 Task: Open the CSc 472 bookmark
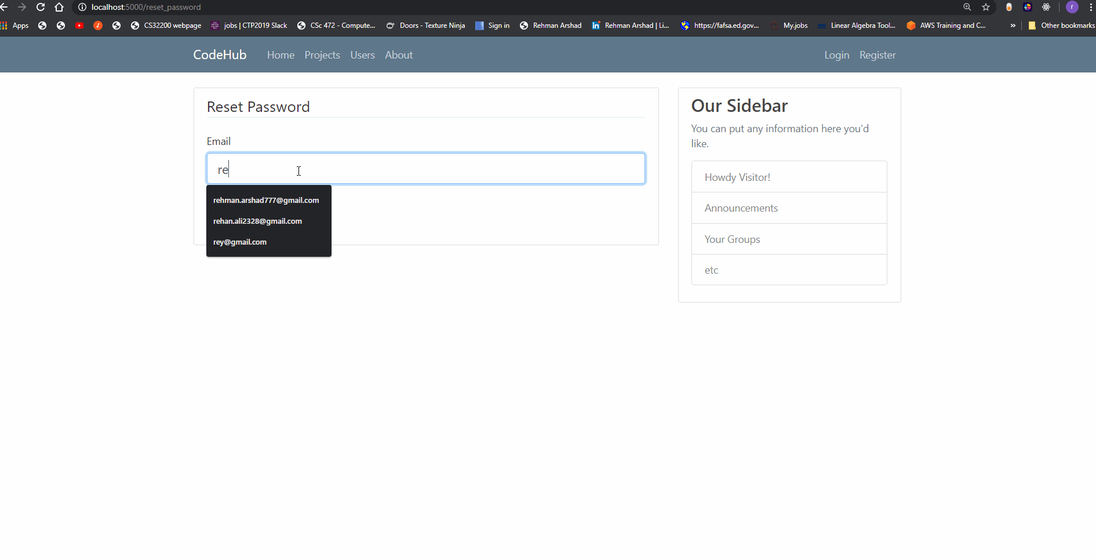pos(336,26)
